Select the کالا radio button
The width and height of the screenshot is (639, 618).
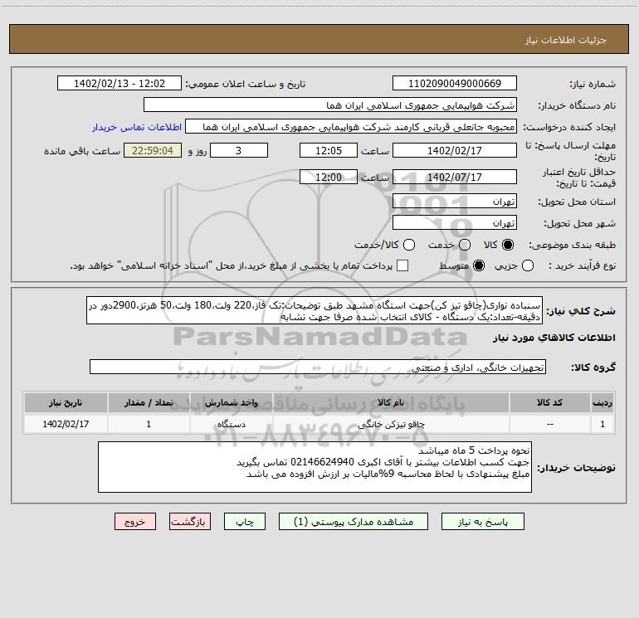pos(508,245)
